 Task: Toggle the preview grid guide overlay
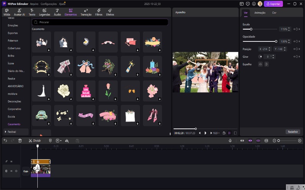(x=230, y=133)
